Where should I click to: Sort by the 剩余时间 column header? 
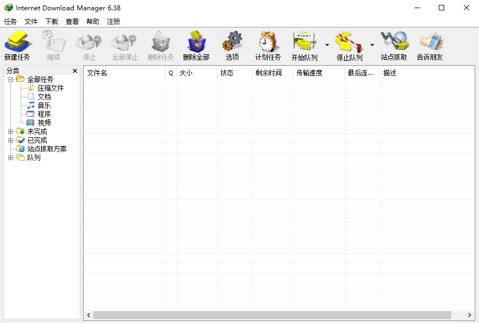tap(273, 73)
